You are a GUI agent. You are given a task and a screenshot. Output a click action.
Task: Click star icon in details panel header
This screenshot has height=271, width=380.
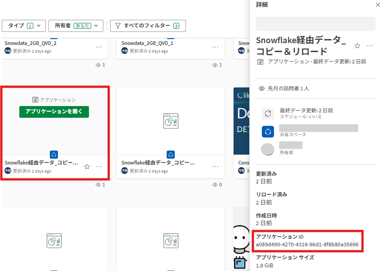tap(357, 46)
